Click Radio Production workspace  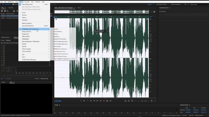point(176,4)
